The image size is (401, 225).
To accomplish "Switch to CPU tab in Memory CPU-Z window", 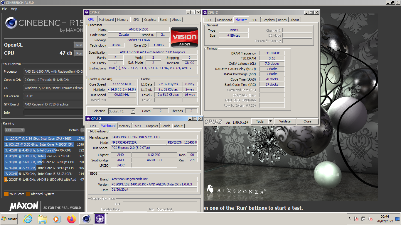I will coord(209,20).
